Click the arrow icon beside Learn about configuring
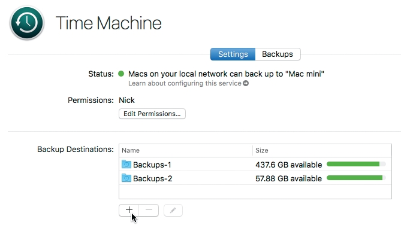This screenshot has height=225, width=401. (x=246, y=83)
